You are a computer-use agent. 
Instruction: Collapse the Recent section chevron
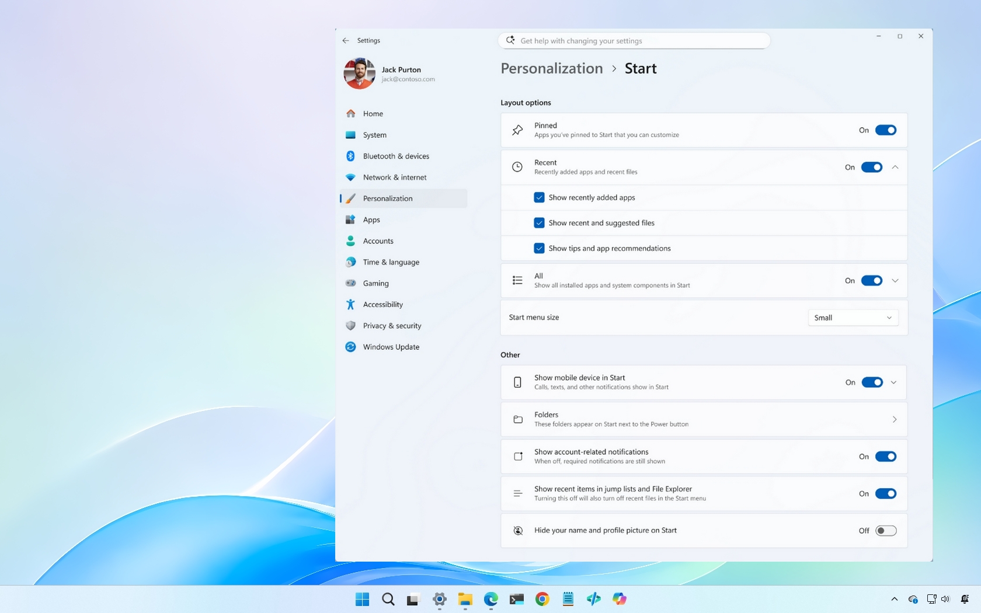tap(895, 168)
